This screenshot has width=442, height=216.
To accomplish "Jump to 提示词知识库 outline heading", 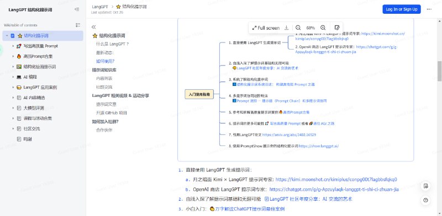I will (x=104, y=70).
